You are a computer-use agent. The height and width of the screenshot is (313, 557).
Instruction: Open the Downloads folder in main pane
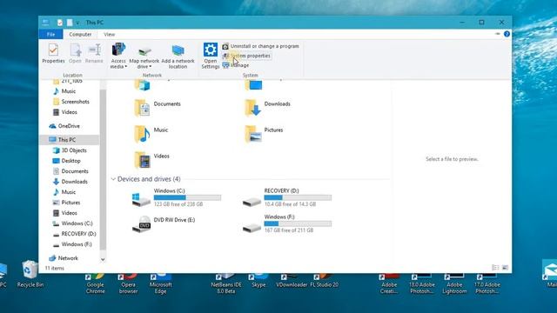267,108
